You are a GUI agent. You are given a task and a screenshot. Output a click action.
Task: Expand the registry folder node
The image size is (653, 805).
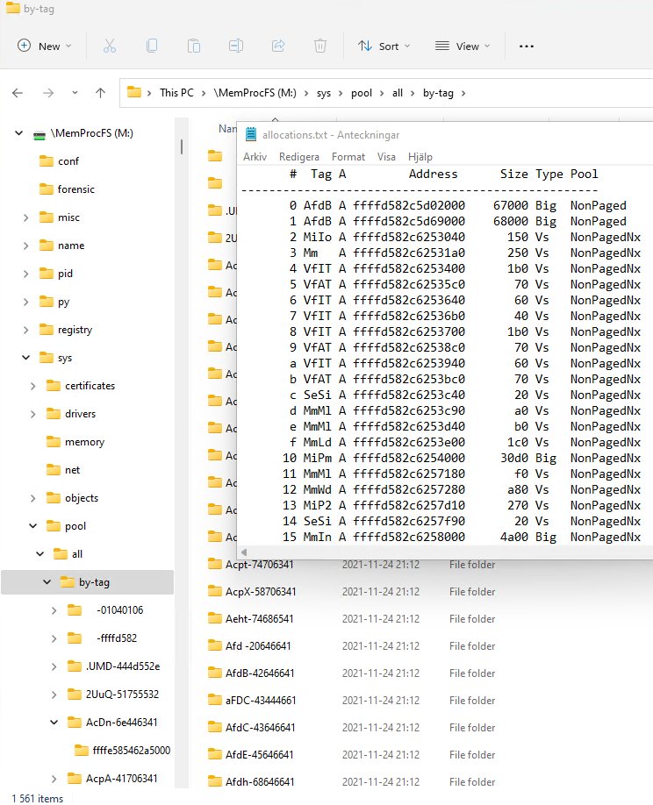(25, 330)
